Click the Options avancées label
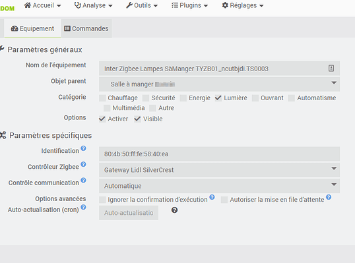 pos(61,198)
